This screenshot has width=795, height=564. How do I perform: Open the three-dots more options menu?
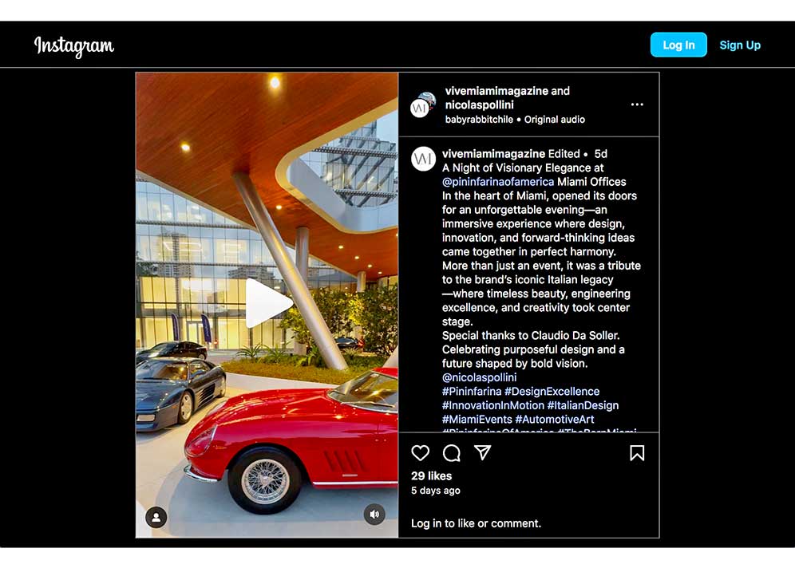[x=637, y=105]
